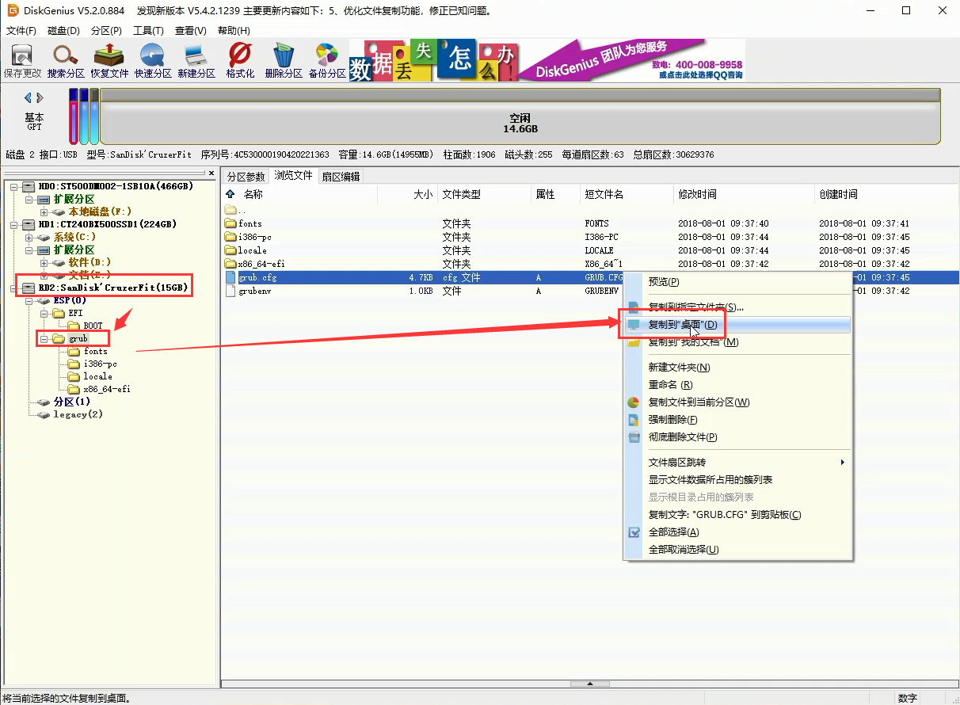
Task: Click the 保存更改 (Save changes) toolbar icon
Action: pos(21,61)
